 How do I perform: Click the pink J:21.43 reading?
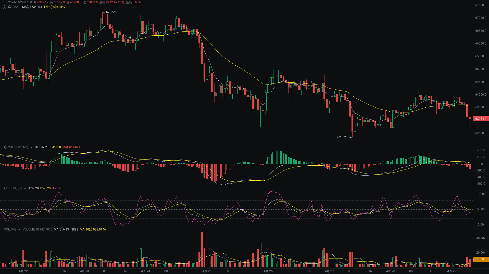(57, 188)
